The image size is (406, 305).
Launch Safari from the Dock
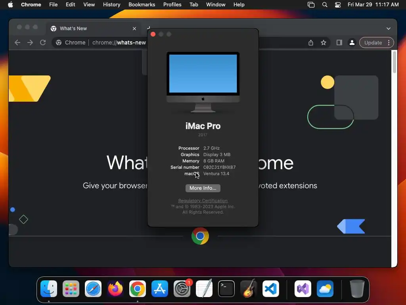click(x=93, y=289)
